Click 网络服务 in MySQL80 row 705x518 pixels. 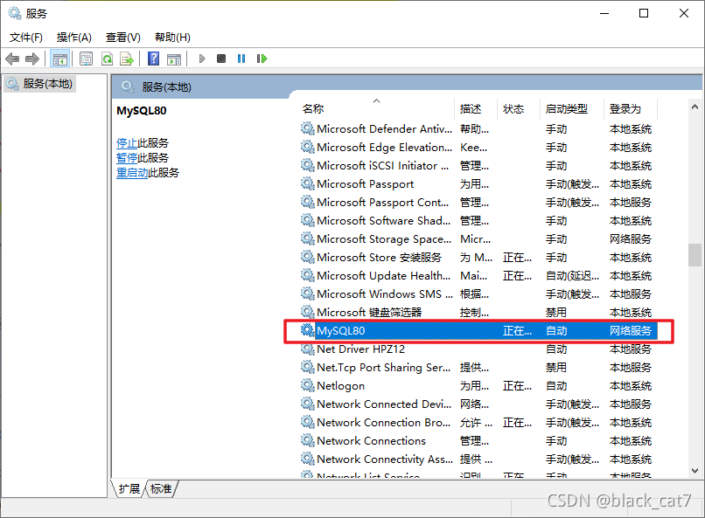631,331
